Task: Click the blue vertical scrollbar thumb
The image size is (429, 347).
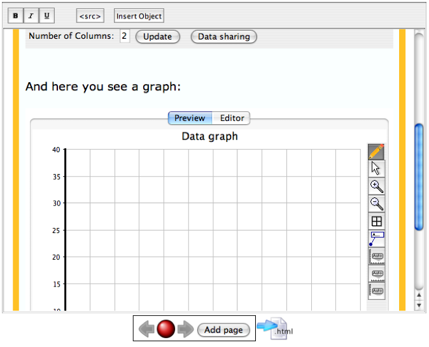Action: [419, 177]
